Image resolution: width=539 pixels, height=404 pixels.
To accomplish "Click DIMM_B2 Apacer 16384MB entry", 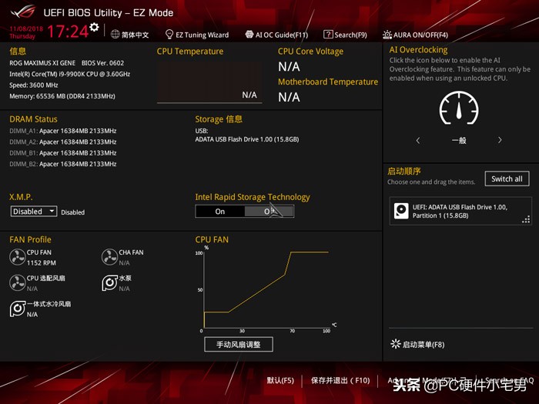I will 63,164.
